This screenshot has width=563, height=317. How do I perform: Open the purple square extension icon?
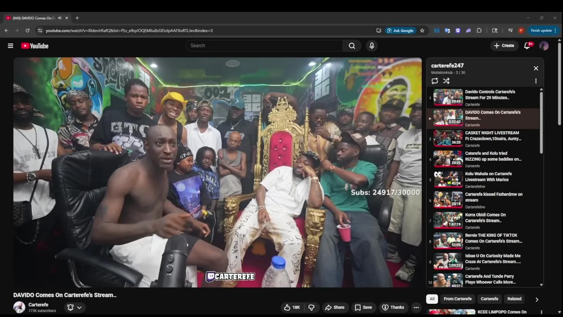(458, 30)
